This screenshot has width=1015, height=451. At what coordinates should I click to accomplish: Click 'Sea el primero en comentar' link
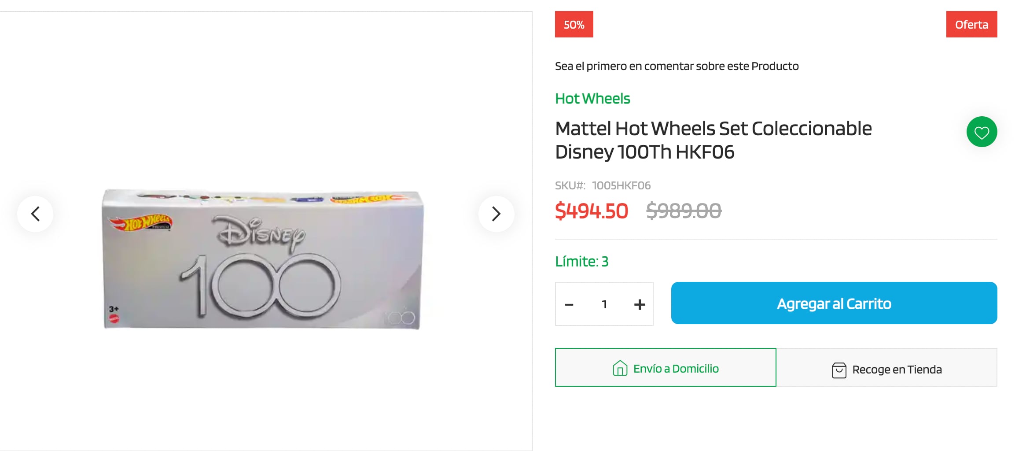coord(677,66)
